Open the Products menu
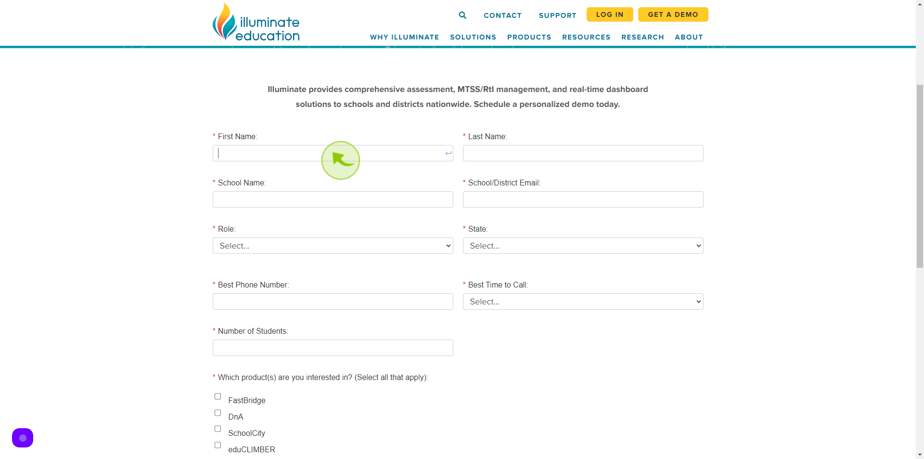Image resolution: width=924 pixels, height=459 pixels. click(x=529, y=37)
